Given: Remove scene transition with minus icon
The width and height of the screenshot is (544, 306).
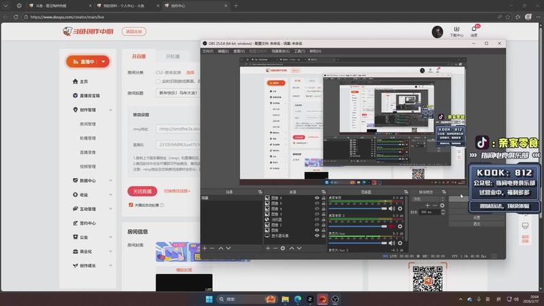Looking at the screenshot, I should coord(435,205).
